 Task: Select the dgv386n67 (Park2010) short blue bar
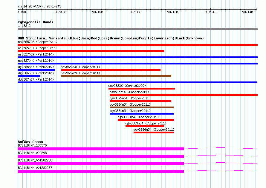(29, 76)
